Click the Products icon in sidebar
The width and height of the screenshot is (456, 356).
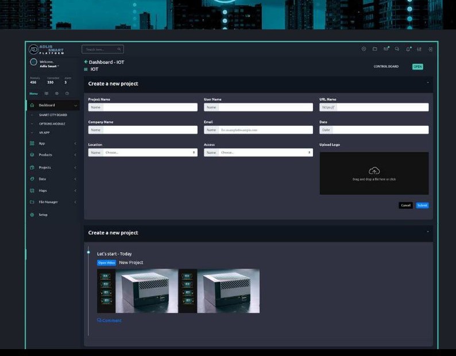click(x=32, y=154)
